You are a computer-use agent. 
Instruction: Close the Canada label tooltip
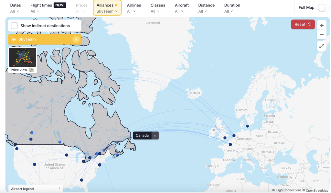pos(155,136)
